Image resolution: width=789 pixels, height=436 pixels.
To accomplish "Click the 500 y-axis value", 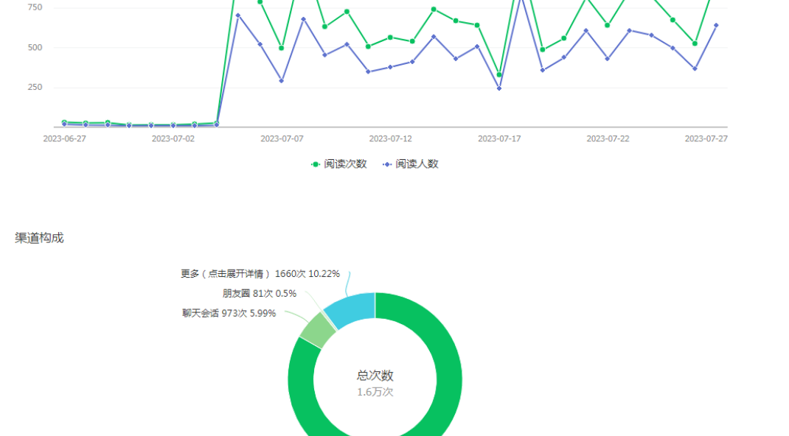I will (35, 48).
